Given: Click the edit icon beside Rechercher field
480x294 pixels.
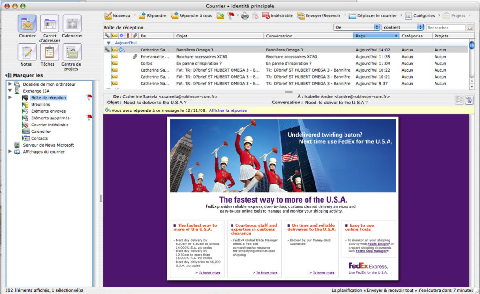Looking at the screenshot, I should click(x=470, y=28).
